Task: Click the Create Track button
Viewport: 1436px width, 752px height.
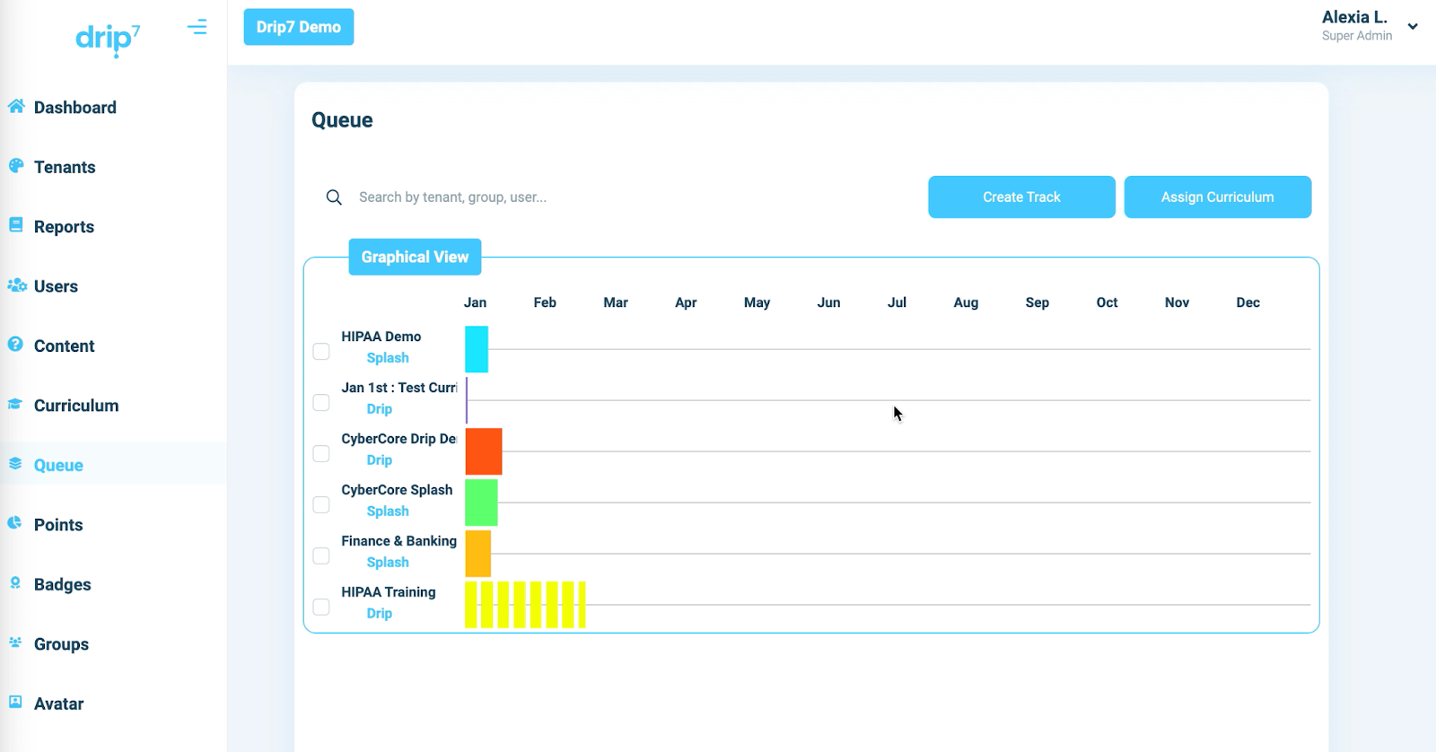Action: pos(1021,197)
